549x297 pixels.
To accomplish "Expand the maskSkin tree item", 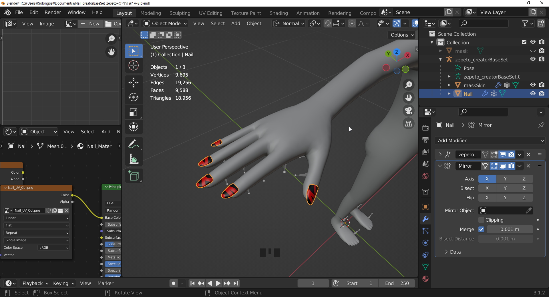I will tap(449, 85).
